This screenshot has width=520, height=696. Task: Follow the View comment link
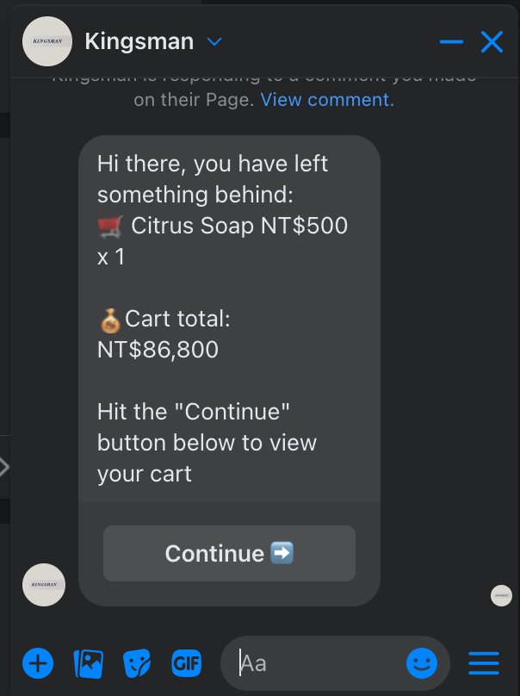coord(327,99)
